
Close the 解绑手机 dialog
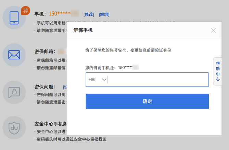(x=213, y=31)
